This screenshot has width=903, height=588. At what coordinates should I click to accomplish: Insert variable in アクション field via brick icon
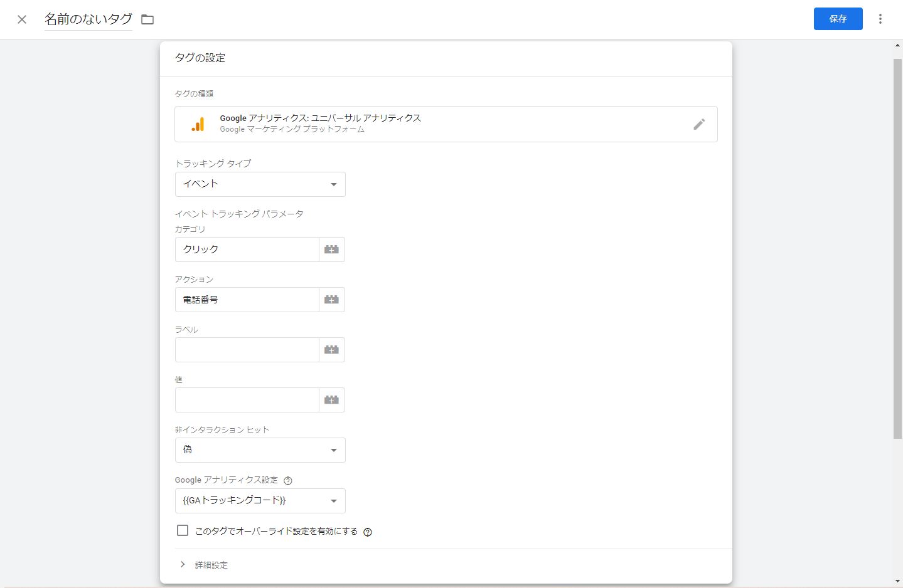(x=332, y=300)
